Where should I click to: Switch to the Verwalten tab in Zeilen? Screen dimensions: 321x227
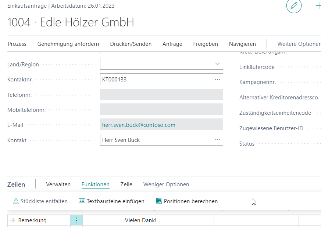pos(58,184)
